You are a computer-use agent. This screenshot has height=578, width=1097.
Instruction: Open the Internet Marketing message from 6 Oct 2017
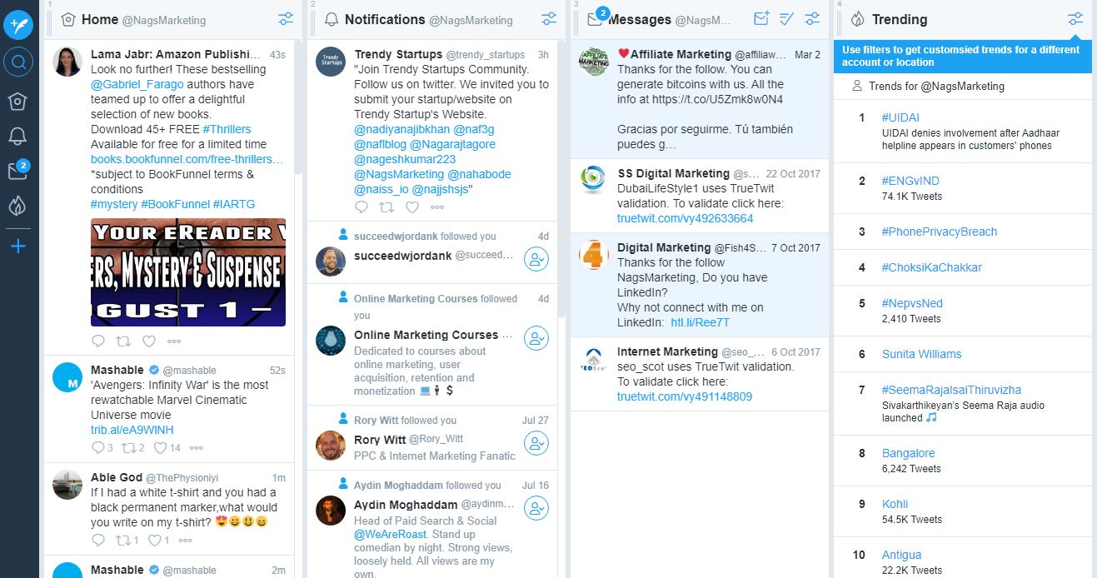click(x=700, y=374)
